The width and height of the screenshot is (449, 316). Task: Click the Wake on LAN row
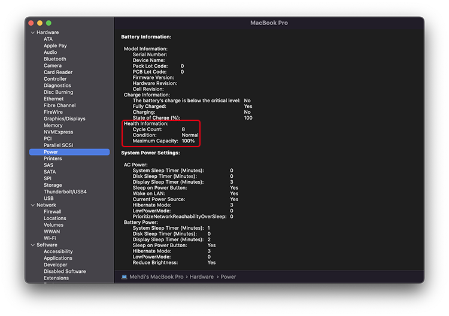pos(185,193)
